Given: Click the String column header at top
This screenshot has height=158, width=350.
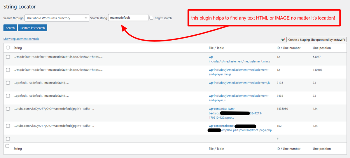Looking at the screenshot, I should pos(18,48).
